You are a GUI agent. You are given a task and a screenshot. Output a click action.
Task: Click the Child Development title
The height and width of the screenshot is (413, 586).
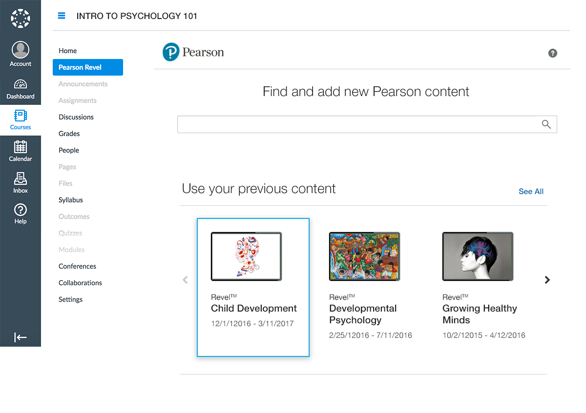tap(254, 309)
